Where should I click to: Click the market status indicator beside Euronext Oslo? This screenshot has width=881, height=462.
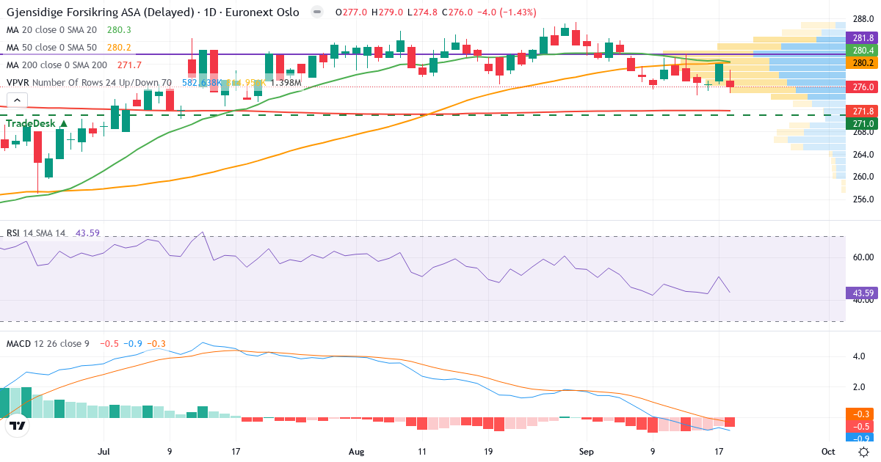click(316, 12)
